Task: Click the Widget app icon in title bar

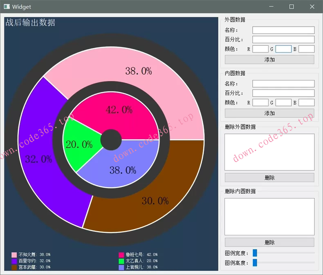Action: (7, 7)
